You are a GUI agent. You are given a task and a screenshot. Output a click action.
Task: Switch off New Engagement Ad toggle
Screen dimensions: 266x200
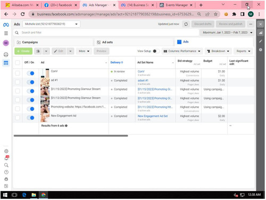click(30, 118)
